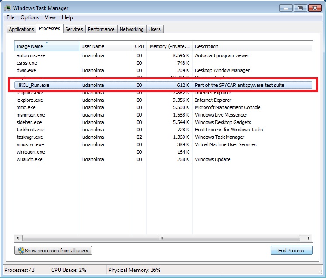Image resolution: width=326 pixels, height=278 pixels.
Task: Select the sidebar.exe process
Action: pos(163,122)
